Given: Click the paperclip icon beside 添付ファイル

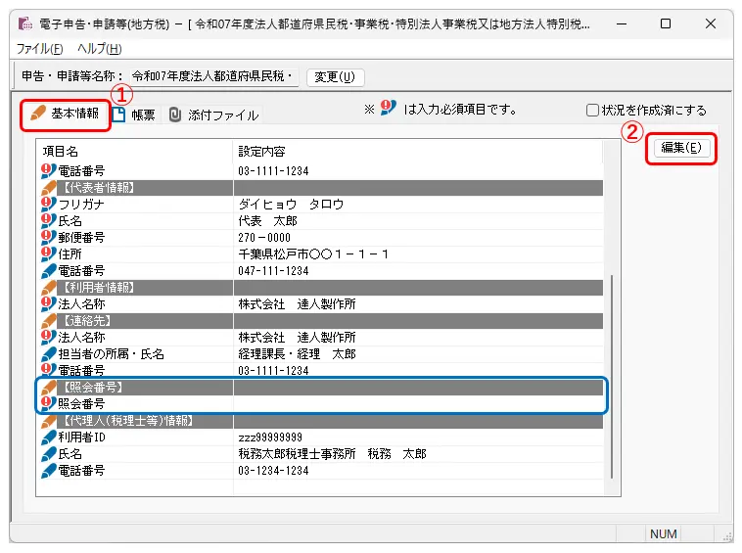Looking at the screenshot, I should point(174,115).
